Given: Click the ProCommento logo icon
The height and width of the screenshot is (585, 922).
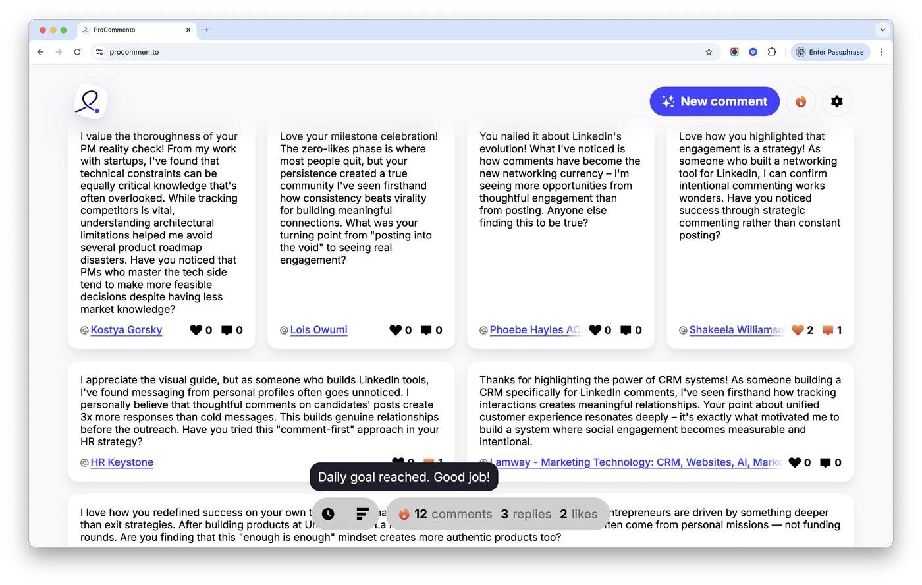Looking at the screenshot, I should (90, 102).
